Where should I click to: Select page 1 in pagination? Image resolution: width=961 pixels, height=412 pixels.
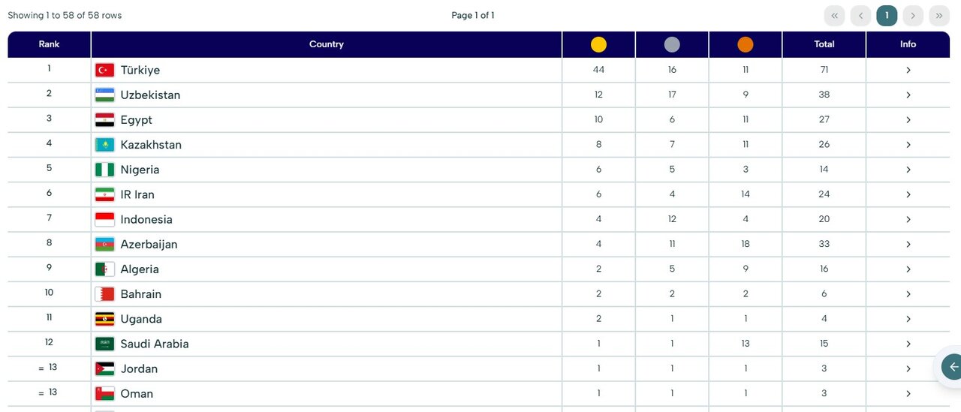pyautogui.click(x=887, y=16)
